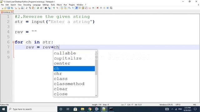Zoom out on editor text
Image resolution: width=200 pixels, height=112 pixels.
[x=57, y=8]
